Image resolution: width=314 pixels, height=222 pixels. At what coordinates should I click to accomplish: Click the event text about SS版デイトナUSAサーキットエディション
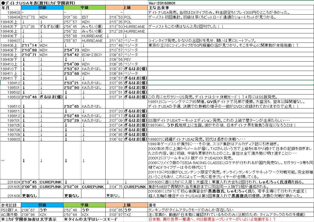click(219, 121)
